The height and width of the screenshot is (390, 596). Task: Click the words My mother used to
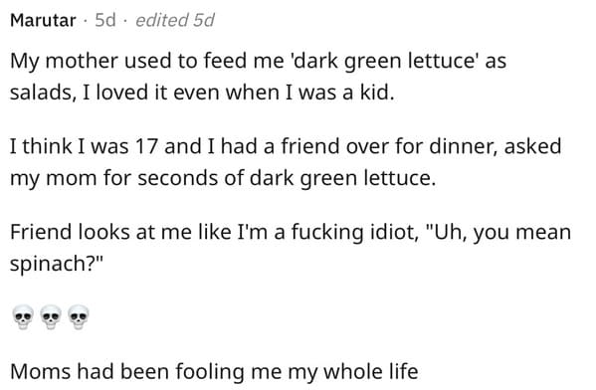[101, 61]
